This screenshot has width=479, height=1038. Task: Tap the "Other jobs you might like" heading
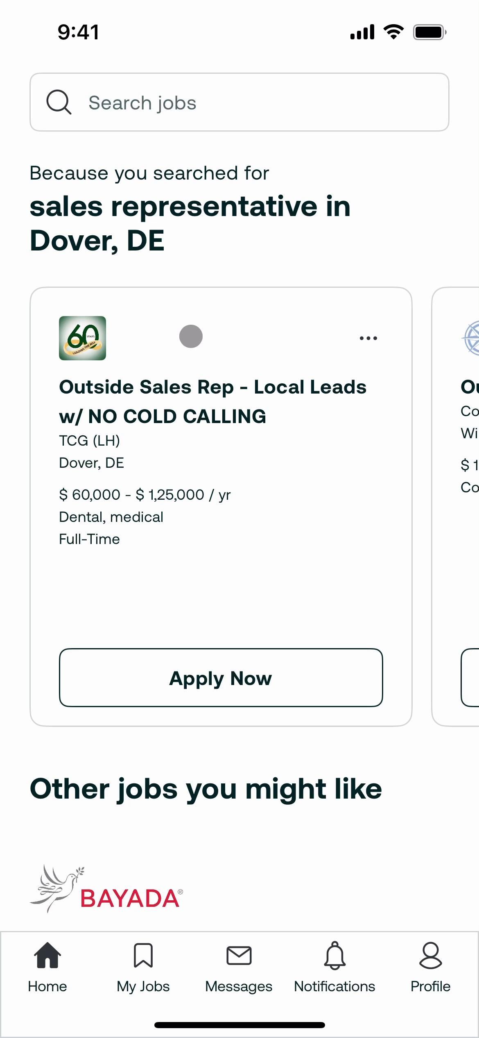206,789
